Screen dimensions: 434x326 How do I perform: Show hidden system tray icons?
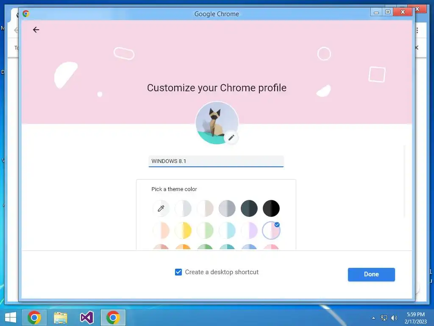click(x=374, y=318)
